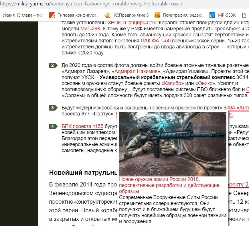Image resolution: width=249 pixels, height=226 pixels.
Task: Open the «Адмирал Нахимов» link
Action: pyautogui.click(x=136, y=71)
